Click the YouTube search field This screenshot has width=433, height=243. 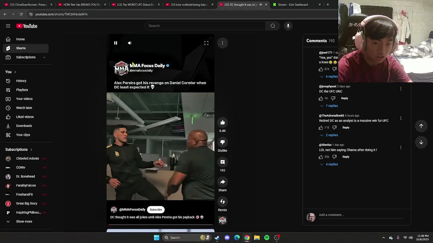pos(205,26)
